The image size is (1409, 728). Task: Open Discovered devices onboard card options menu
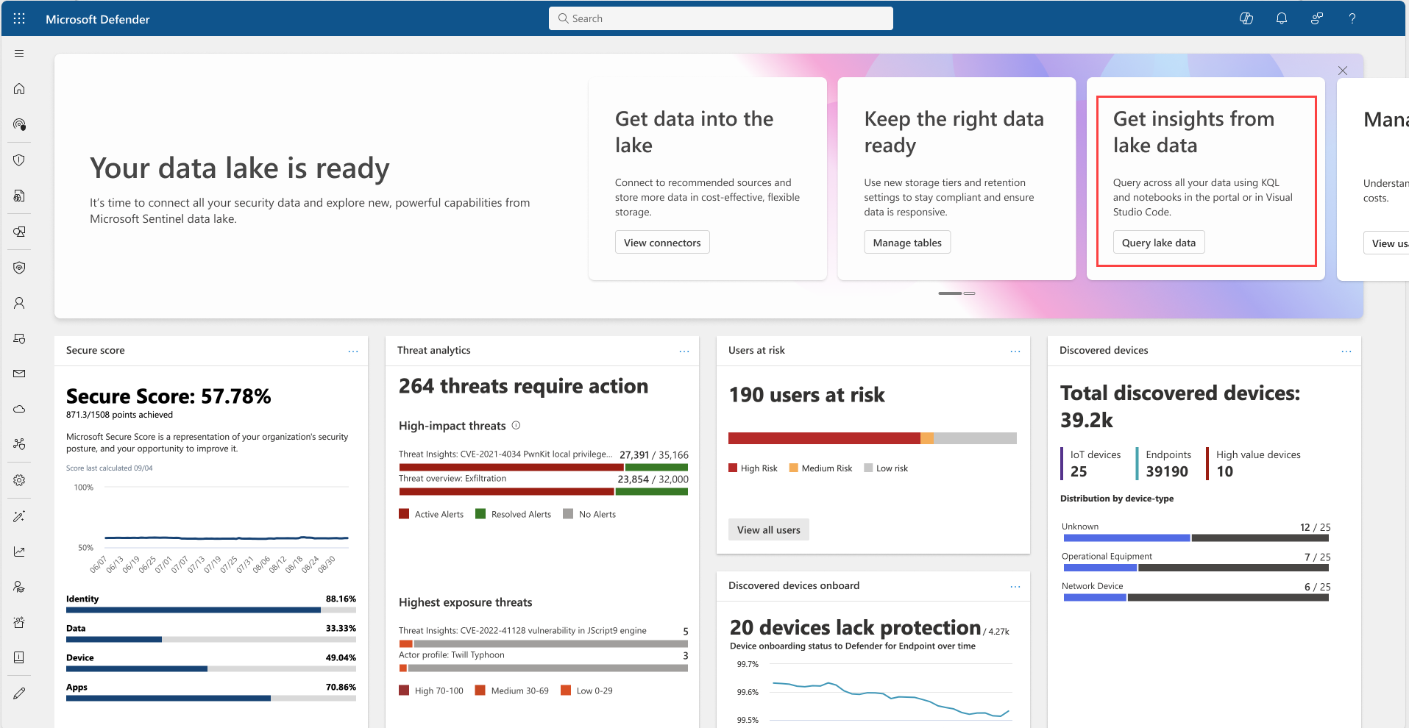[1015, 587]
